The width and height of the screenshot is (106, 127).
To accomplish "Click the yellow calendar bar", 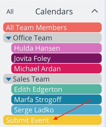I will pos(52,120).
